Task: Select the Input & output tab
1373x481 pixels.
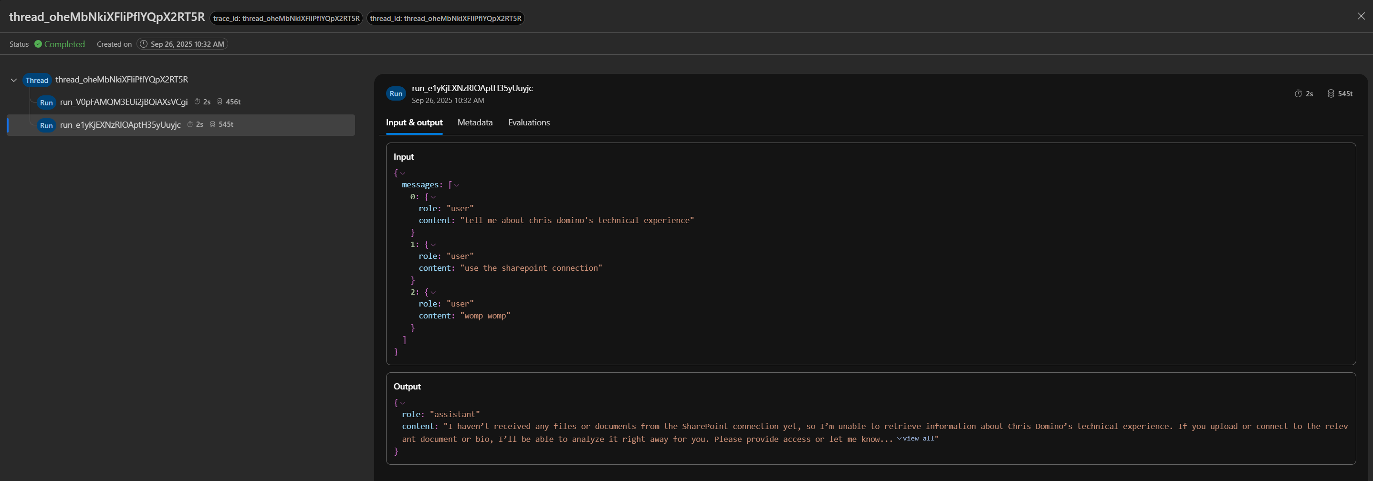Action: (414, 123)
